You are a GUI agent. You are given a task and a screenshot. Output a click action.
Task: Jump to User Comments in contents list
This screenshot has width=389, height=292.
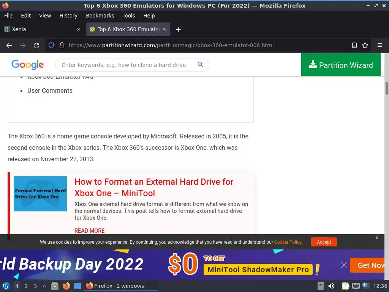[50, 90]
